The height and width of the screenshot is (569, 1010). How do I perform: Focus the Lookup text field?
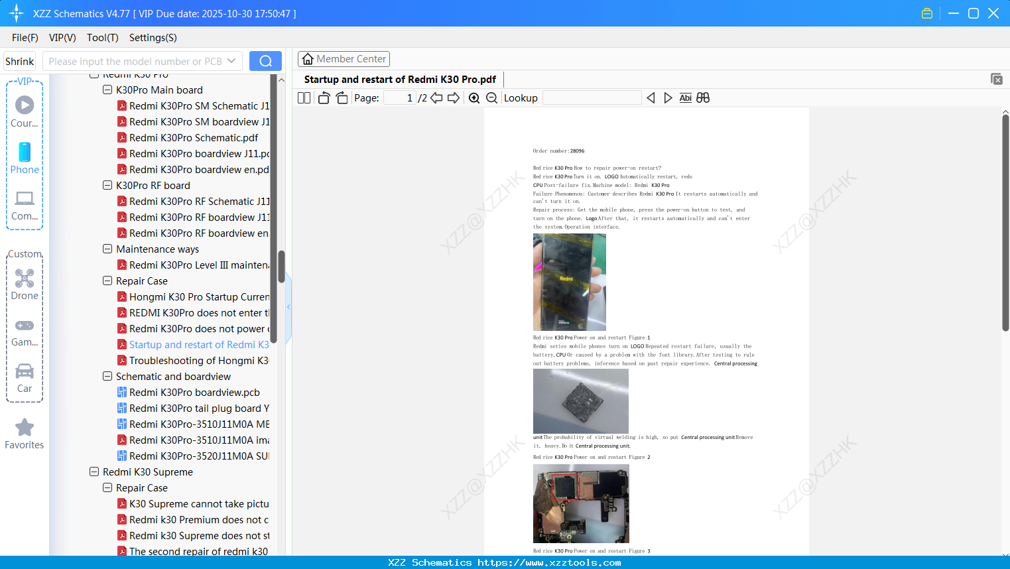(592, 98)
